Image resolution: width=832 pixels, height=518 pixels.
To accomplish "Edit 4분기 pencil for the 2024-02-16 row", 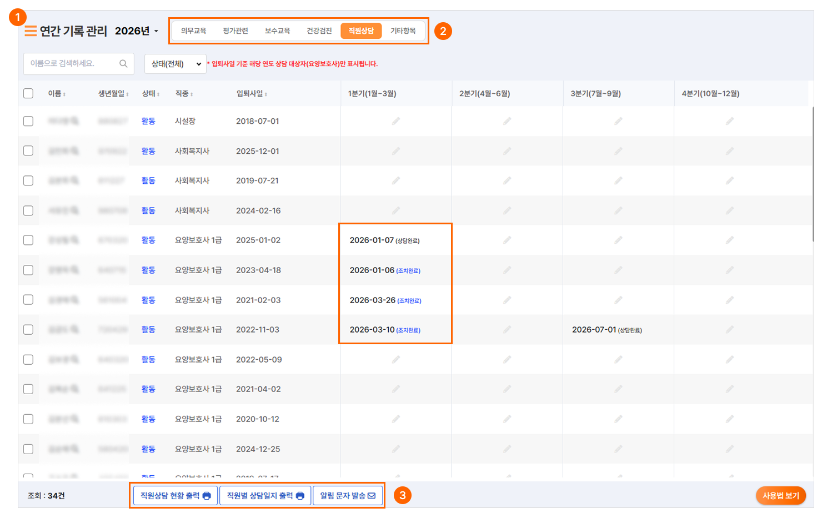I will pyautogui.click(x=730, y=210).
